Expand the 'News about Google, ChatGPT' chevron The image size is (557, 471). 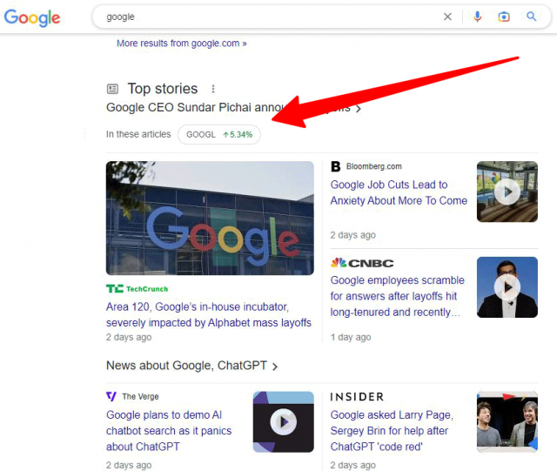[275, 367]
